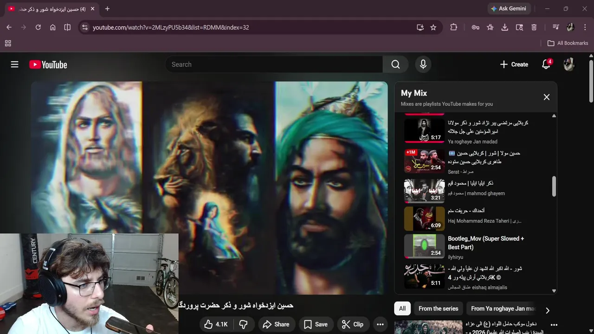Click the Save button

coord(316,324)
